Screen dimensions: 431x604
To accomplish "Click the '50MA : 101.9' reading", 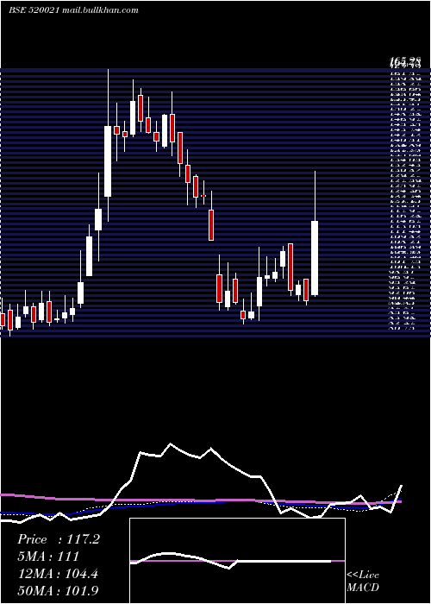I will (x=59, y=591).
